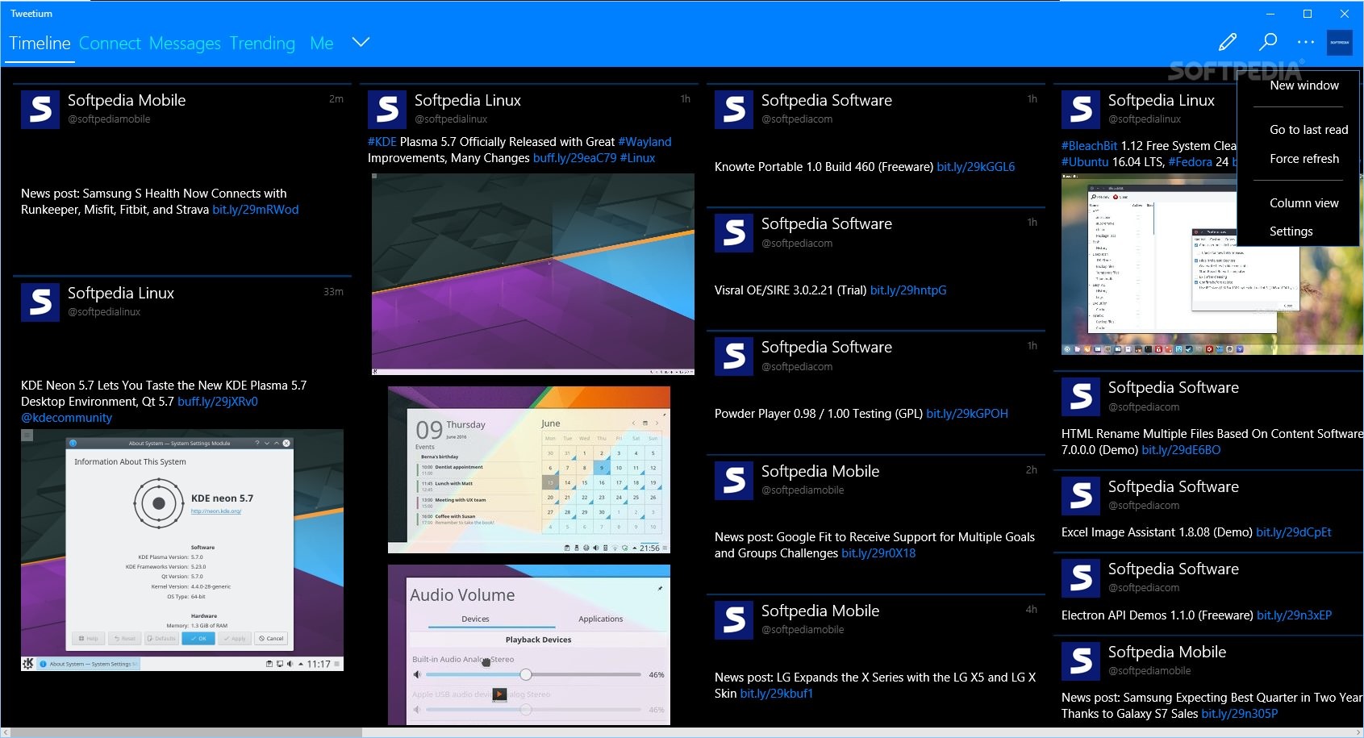Open the KDE neon 5.7 system info screenshot
Image resolution: width=1364 pixels, height=738 pixels.
[182, 550]
